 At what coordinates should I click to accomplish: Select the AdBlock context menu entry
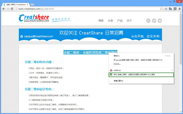point(141,70)
